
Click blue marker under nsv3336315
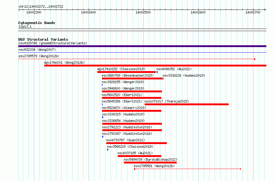pos(103,117)
